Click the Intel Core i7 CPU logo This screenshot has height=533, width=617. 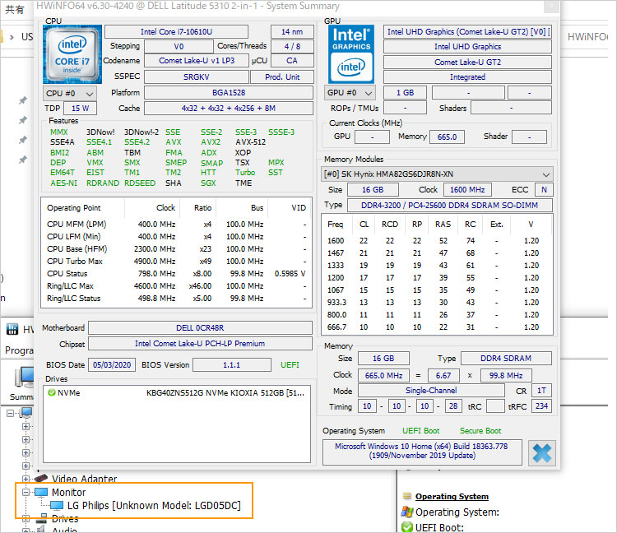[x=72, y=54]
